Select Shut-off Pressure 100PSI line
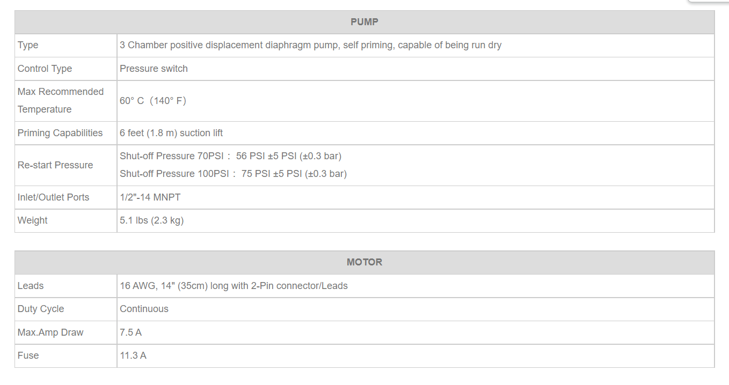Viewport: 729px width, 385px height. tap(234, 174)
